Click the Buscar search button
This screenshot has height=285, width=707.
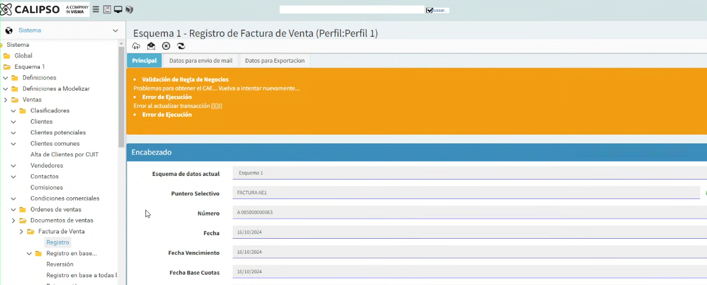pyautogui.click(x=440, y=10)
